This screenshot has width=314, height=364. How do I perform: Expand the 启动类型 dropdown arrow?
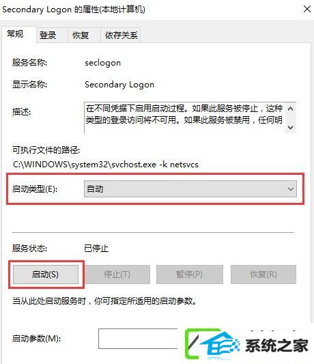[291, 189]
